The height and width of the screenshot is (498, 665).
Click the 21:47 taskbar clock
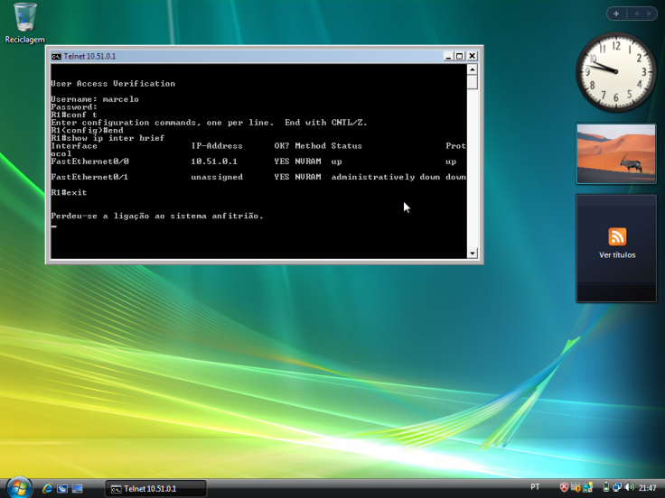coord(647,488)
